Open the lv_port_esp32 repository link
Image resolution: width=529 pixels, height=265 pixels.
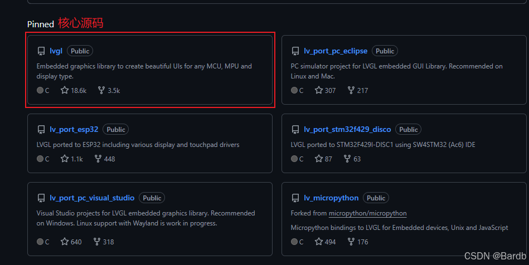tap(74, 130)
